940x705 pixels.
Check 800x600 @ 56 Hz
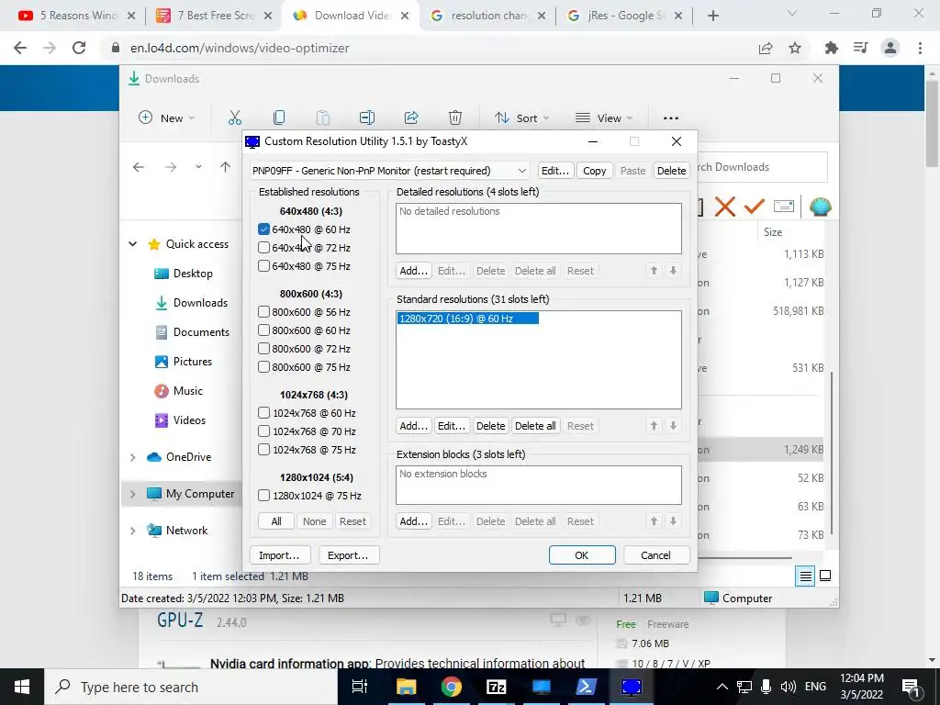point(263,312)
